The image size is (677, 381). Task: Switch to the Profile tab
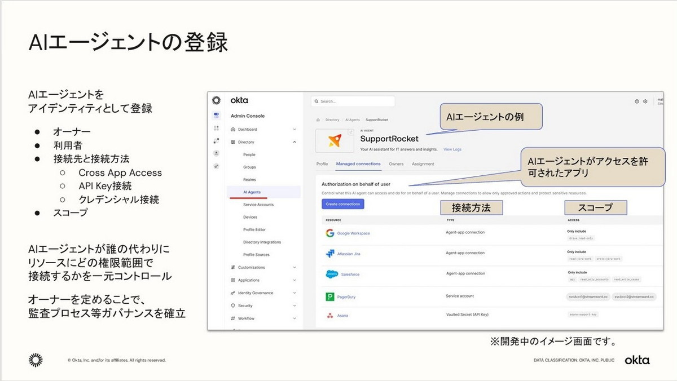click(x=322, y=164)
